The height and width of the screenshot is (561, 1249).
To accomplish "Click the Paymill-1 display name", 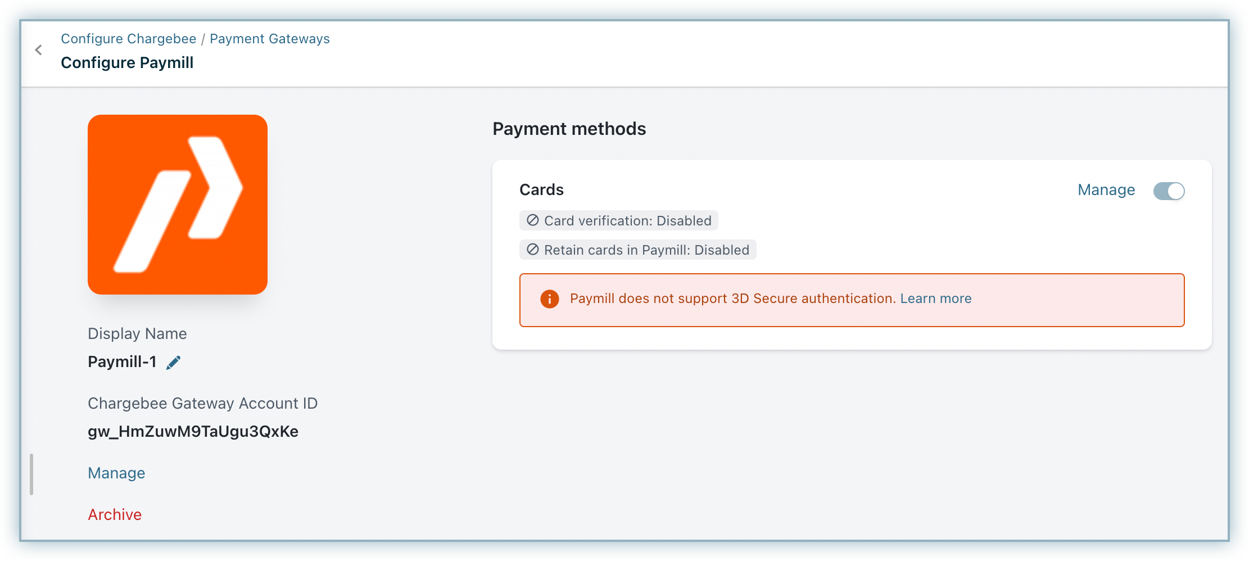I will click(x=122, y=362).
